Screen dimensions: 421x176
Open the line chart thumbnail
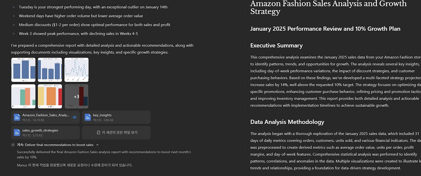click(76, 70)
